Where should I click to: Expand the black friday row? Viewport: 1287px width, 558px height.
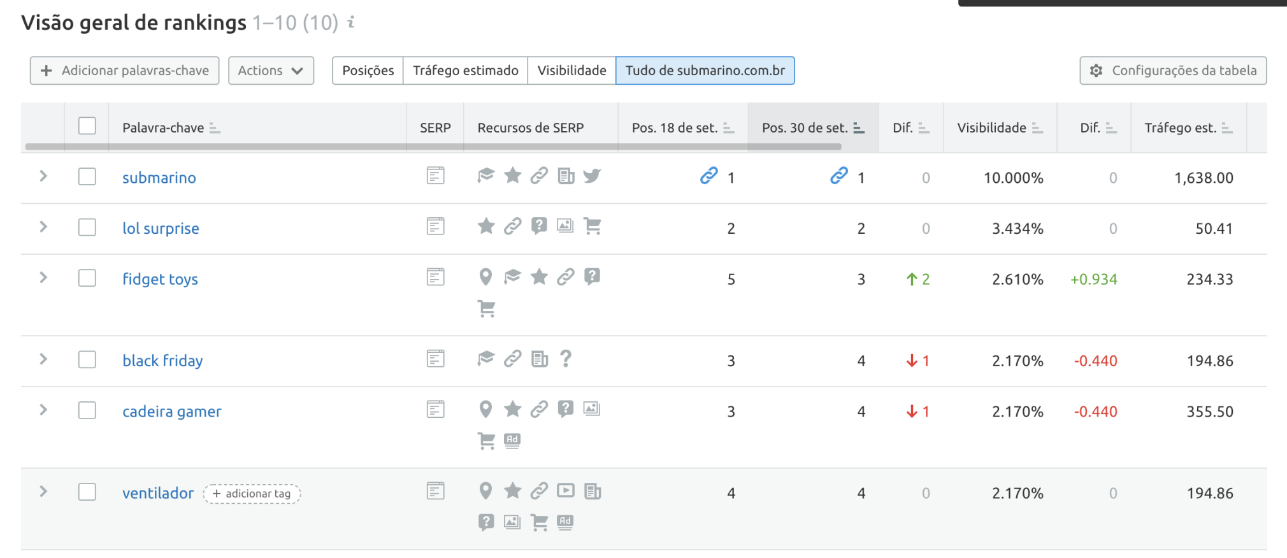tap(43, 359)
